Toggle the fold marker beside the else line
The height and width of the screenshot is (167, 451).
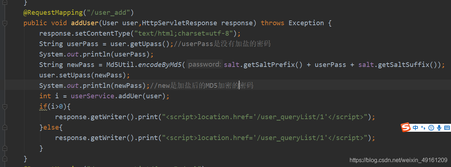(x=5, y=128)
